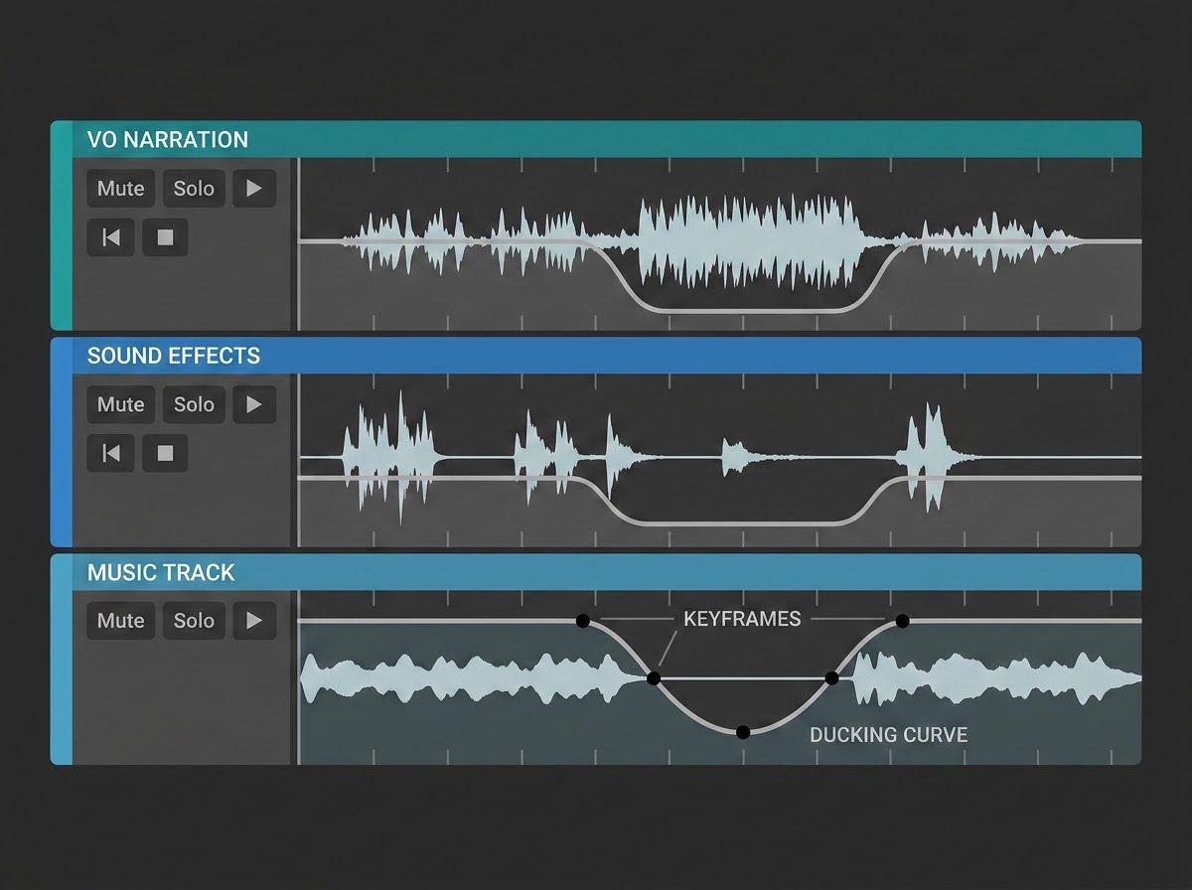Click skip-to-start icon on Sound Effects track
This screenshot has height=890, width=1192.
click(111, 453)
